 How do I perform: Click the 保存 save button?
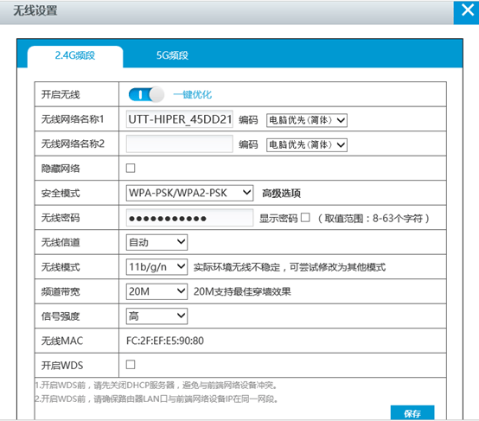pos(412,413)
